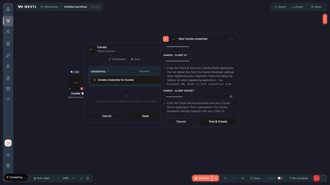The height and width of the screenshot is (185, 330).
Task: Toggle light/dark theme sun icon
Action: pos(8,155)
